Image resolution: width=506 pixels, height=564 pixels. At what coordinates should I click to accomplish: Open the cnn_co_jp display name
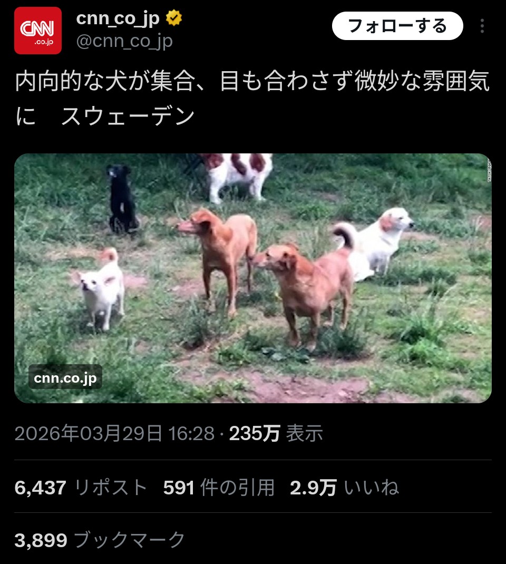click(x=118, y=18)
